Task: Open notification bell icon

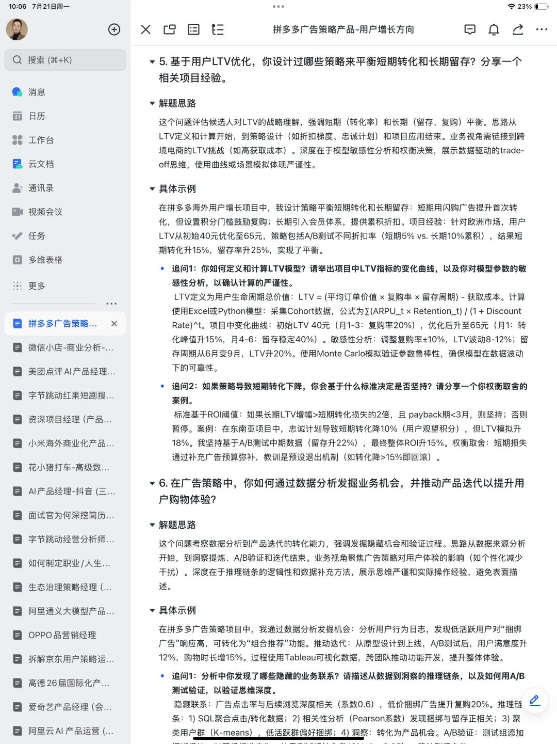Action: click(x=494, y=29)
